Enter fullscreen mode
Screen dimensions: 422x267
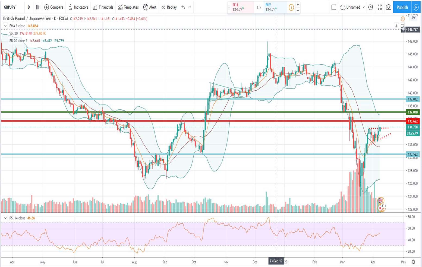379,7
